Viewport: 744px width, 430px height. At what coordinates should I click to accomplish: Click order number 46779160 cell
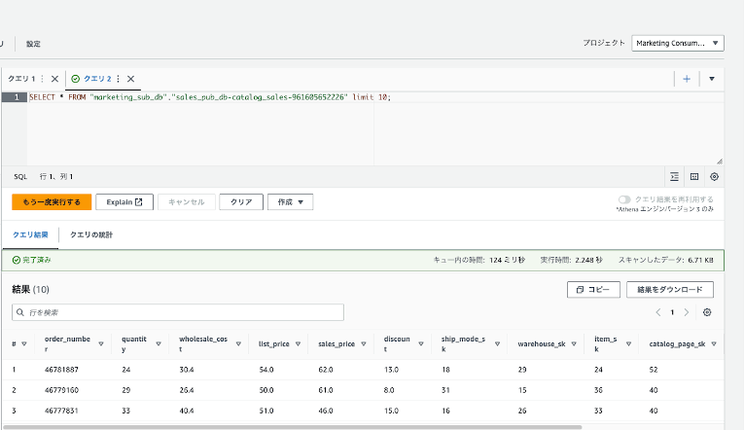point(61,390)
